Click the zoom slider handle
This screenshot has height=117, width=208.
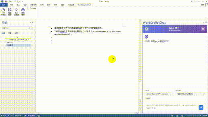(x=193, y=116)
